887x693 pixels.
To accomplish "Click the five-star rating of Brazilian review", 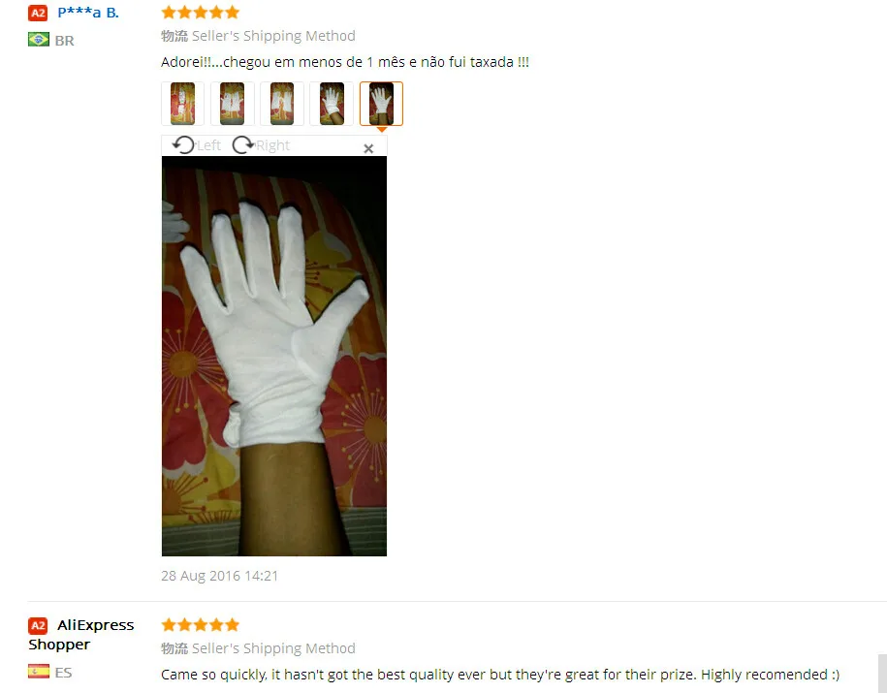I will coord(201,12).
